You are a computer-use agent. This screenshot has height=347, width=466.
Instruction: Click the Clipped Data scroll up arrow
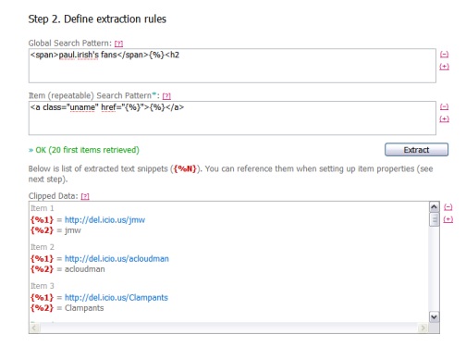point(434,207)
